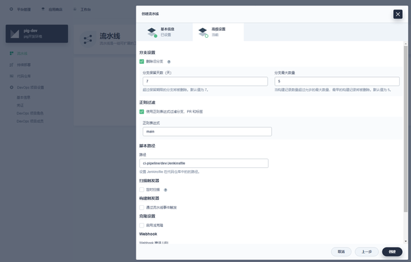Click the green pipeline icon in the sidebar
Image resolution: width=411 pixels, height=262 pixels.
pos(11,53)
